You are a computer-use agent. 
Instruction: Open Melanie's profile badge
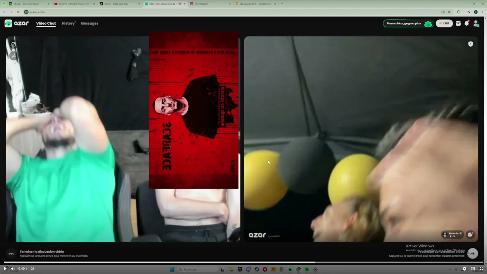pos(452,234)
